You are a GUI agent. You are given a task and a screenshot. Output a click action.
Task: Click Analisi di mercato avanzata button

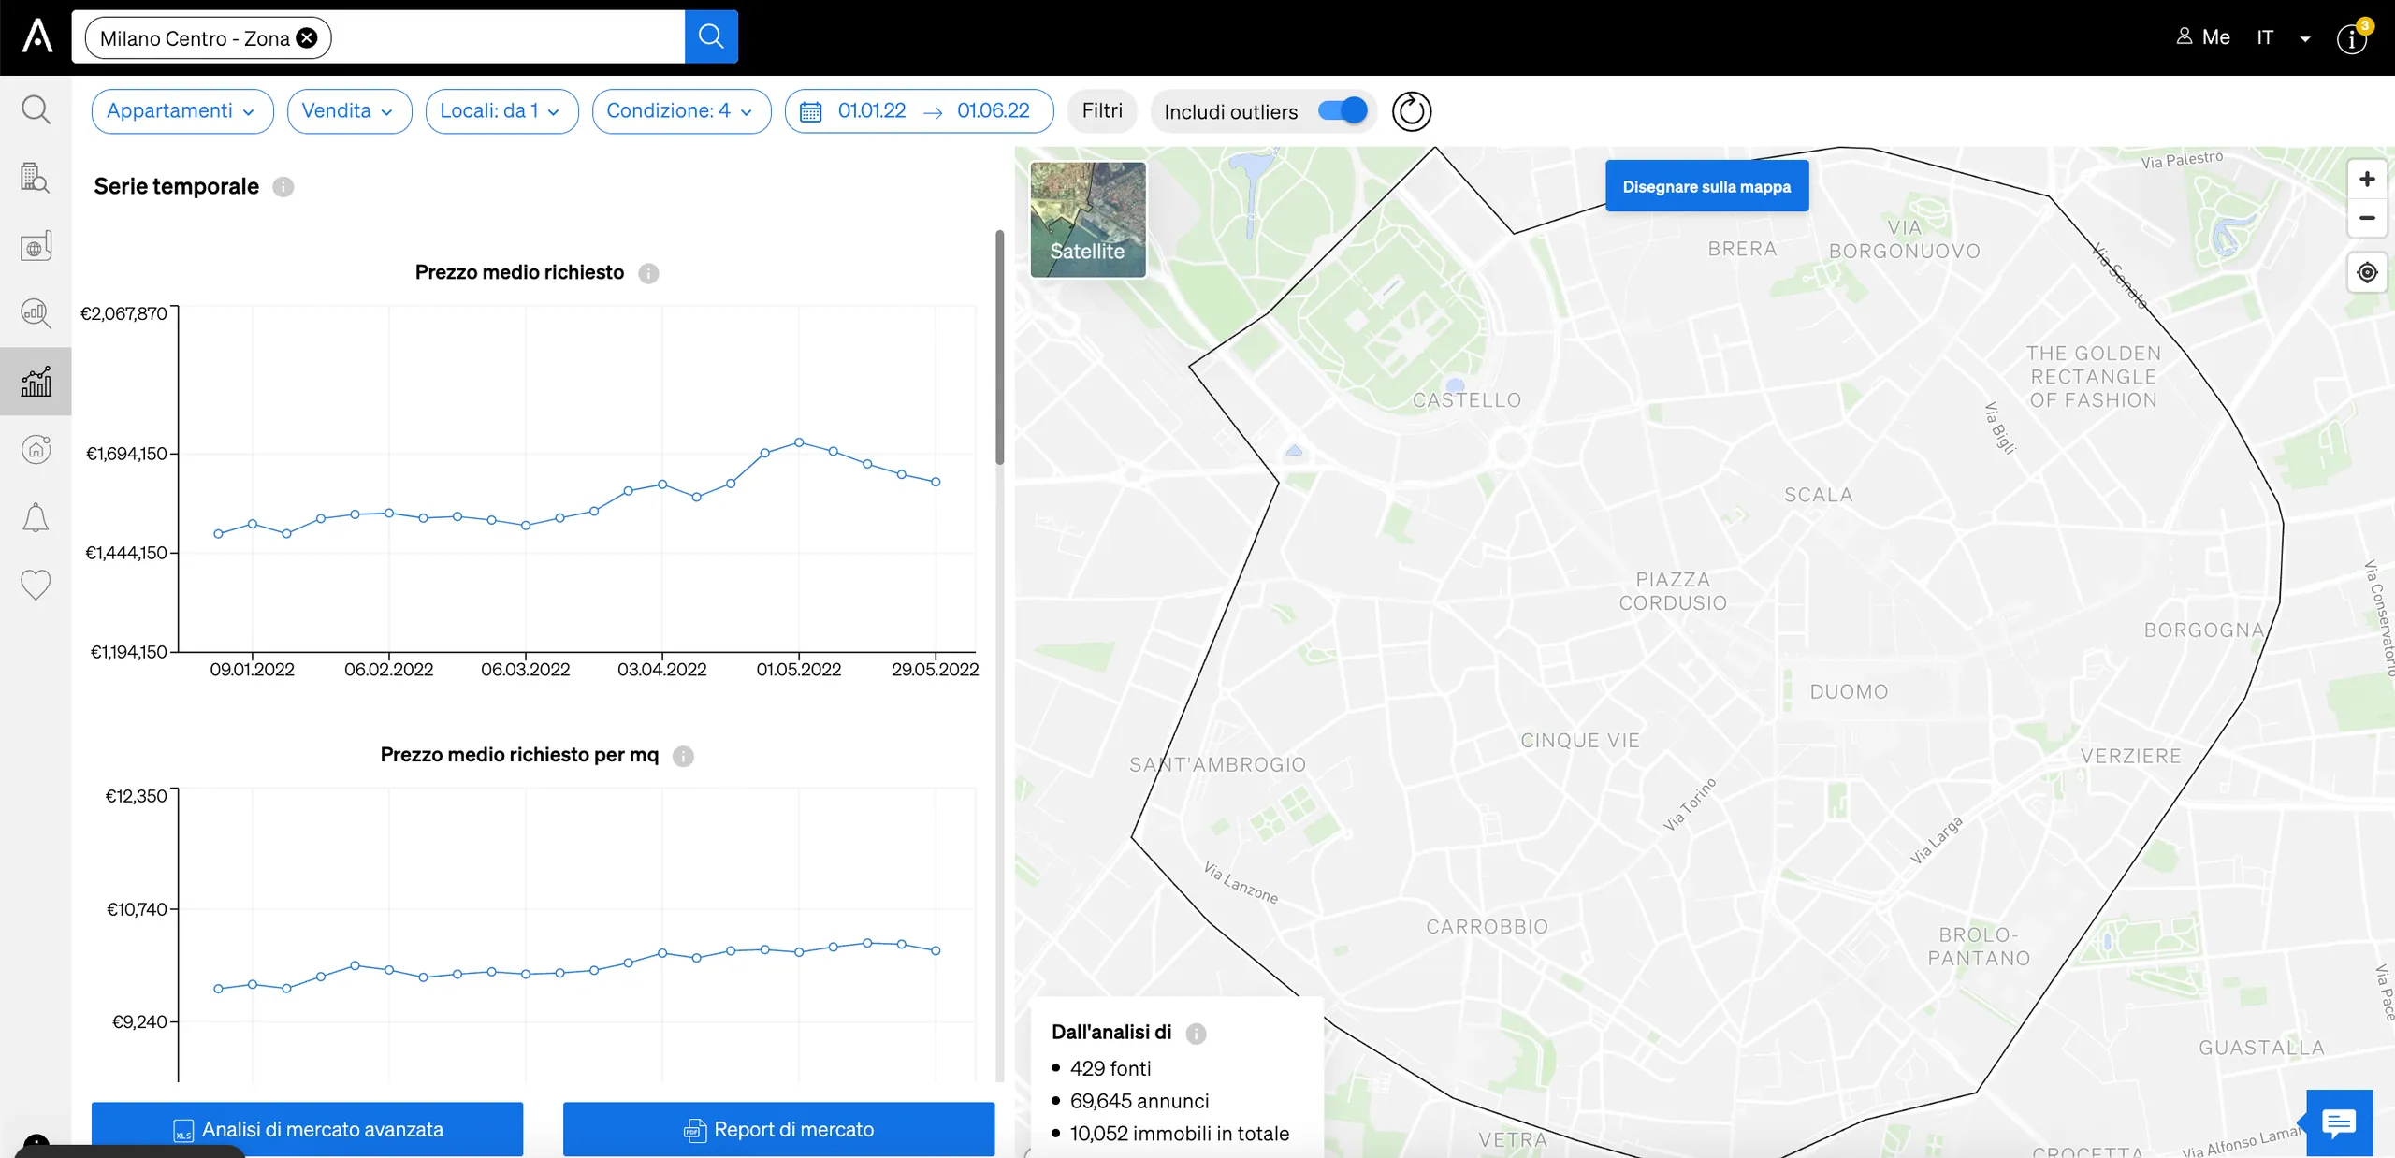307,1129
